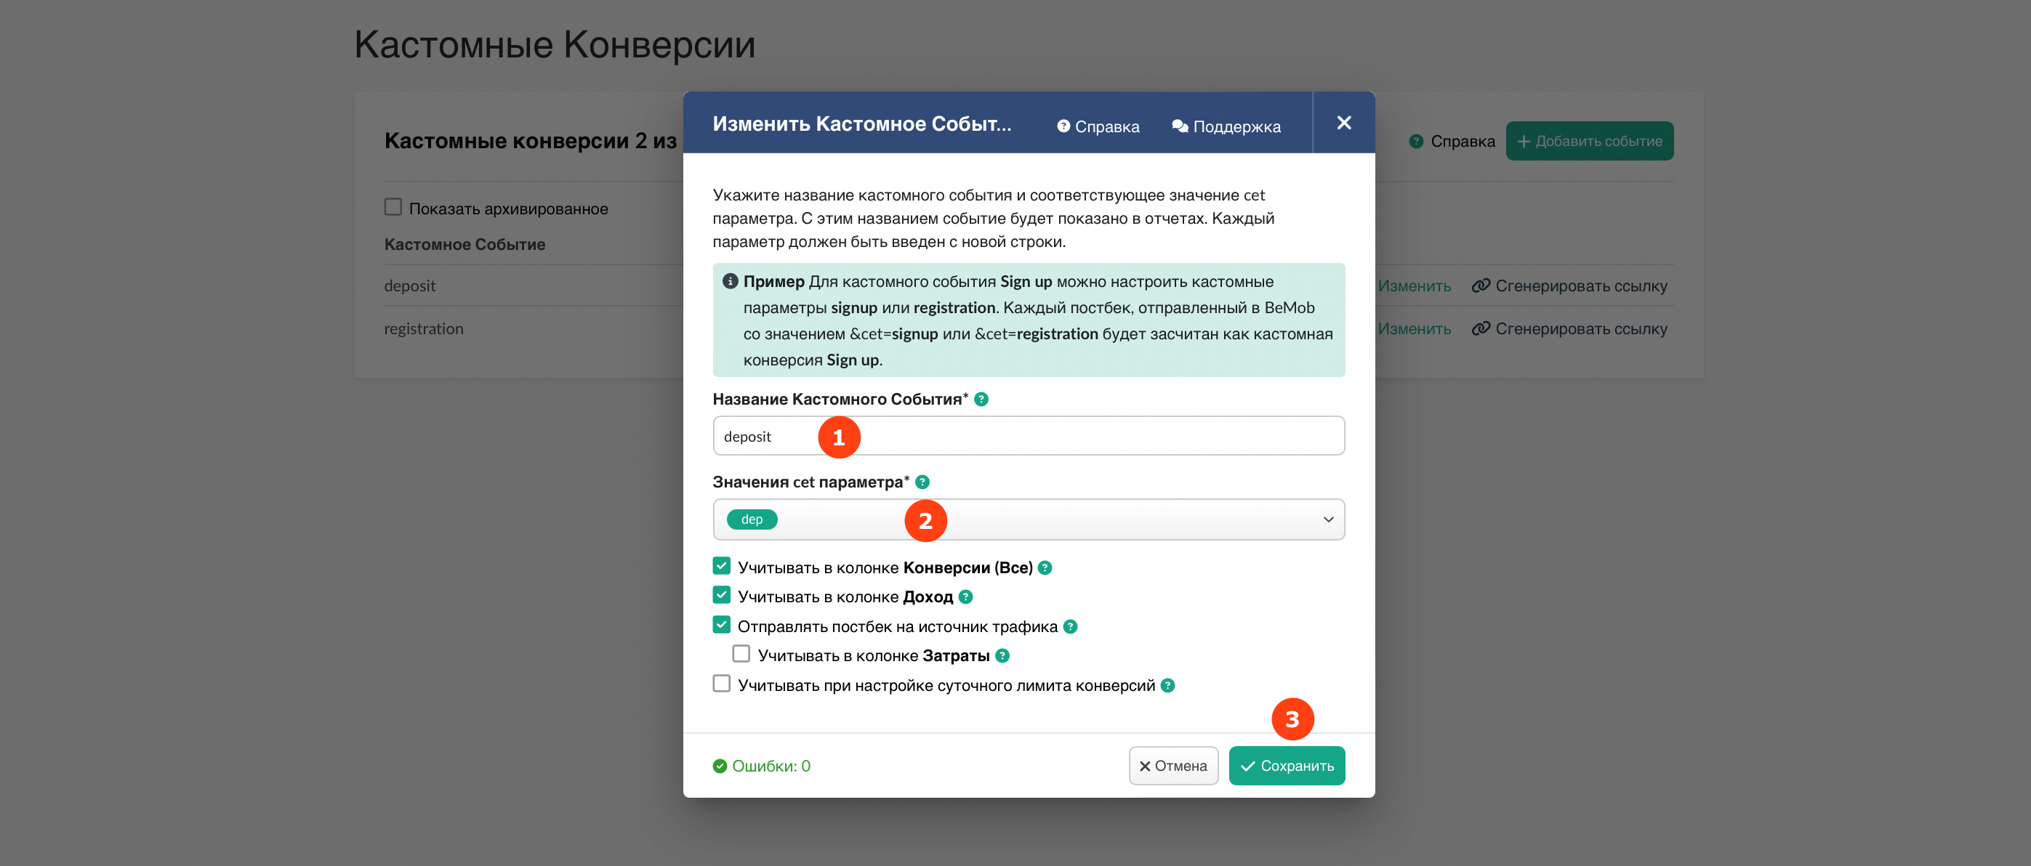
Task: Click help icon next to Затраты
Action: pyautogui.click(x=1002, y=656)
